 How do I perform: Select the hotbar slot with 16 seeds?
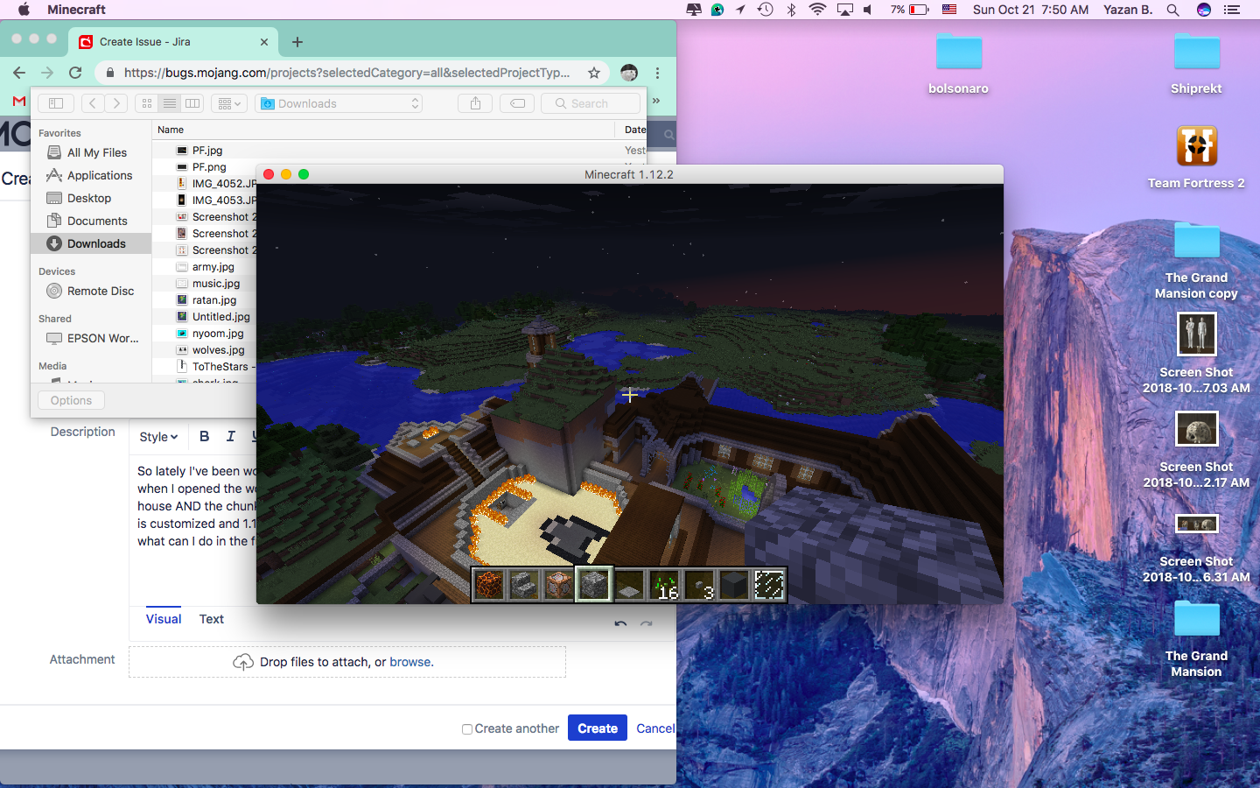pyautogui.click(x=664, y=585)
